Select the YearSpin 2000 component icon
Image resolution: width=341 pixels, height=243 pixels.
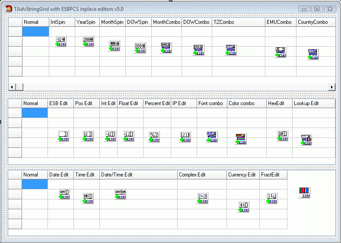tap(88, 42)
